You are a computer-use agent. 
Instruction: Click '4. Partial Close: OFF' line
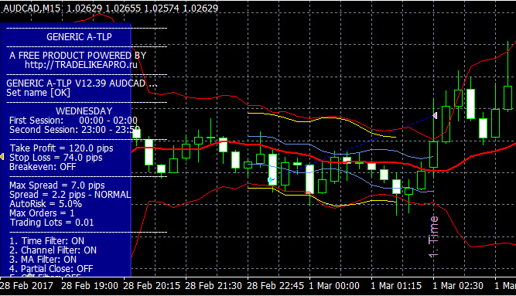click(51, 268)
